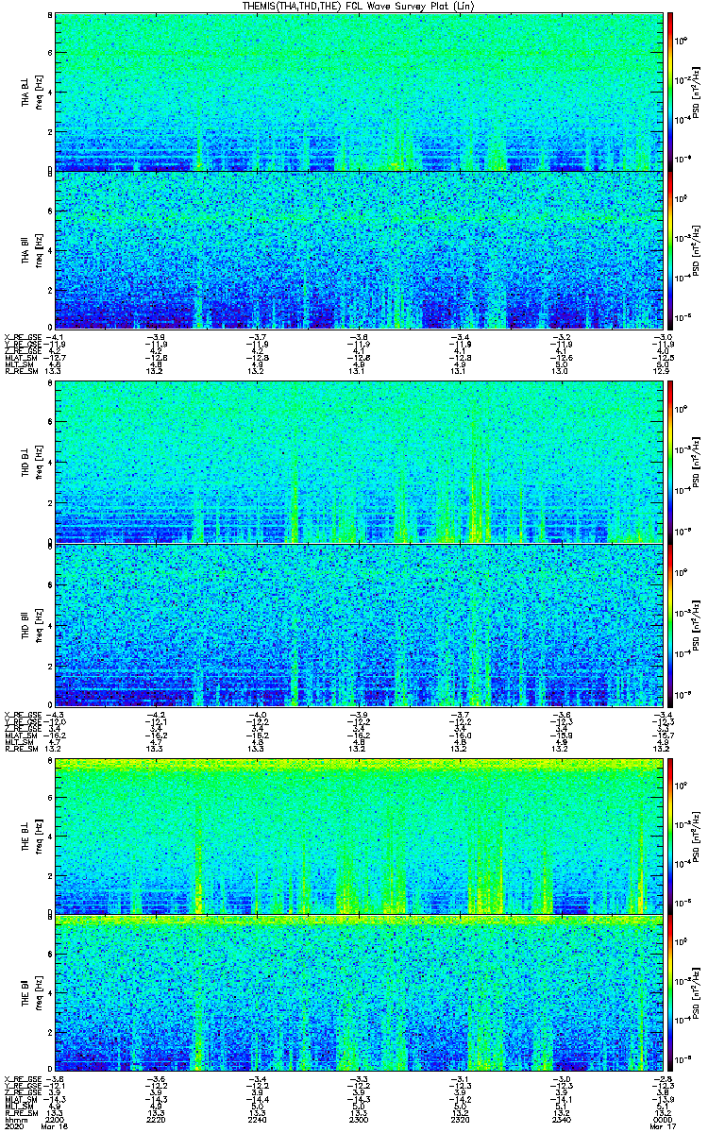Click the hhmm axis label
The image size is (708, 1133).
[x=14, y=1120]
